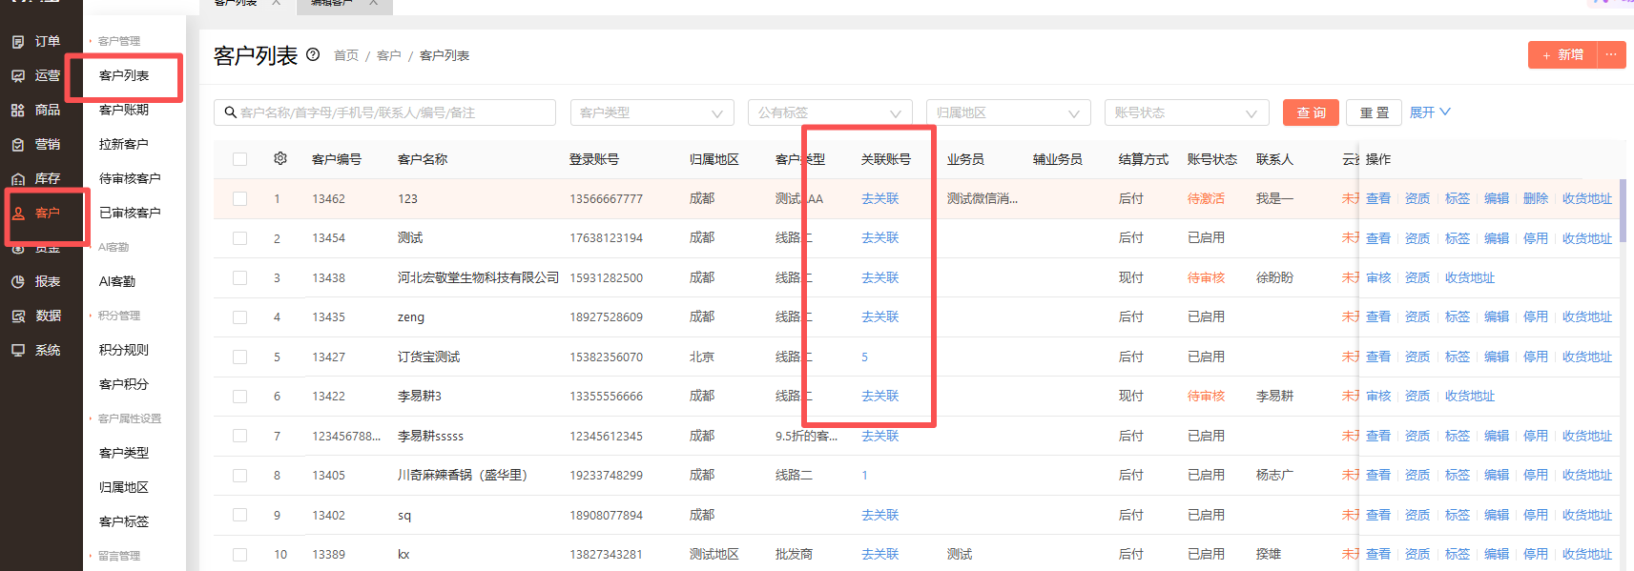
Task: Click 去关联 for customer 13462
Action: [880, 198]
